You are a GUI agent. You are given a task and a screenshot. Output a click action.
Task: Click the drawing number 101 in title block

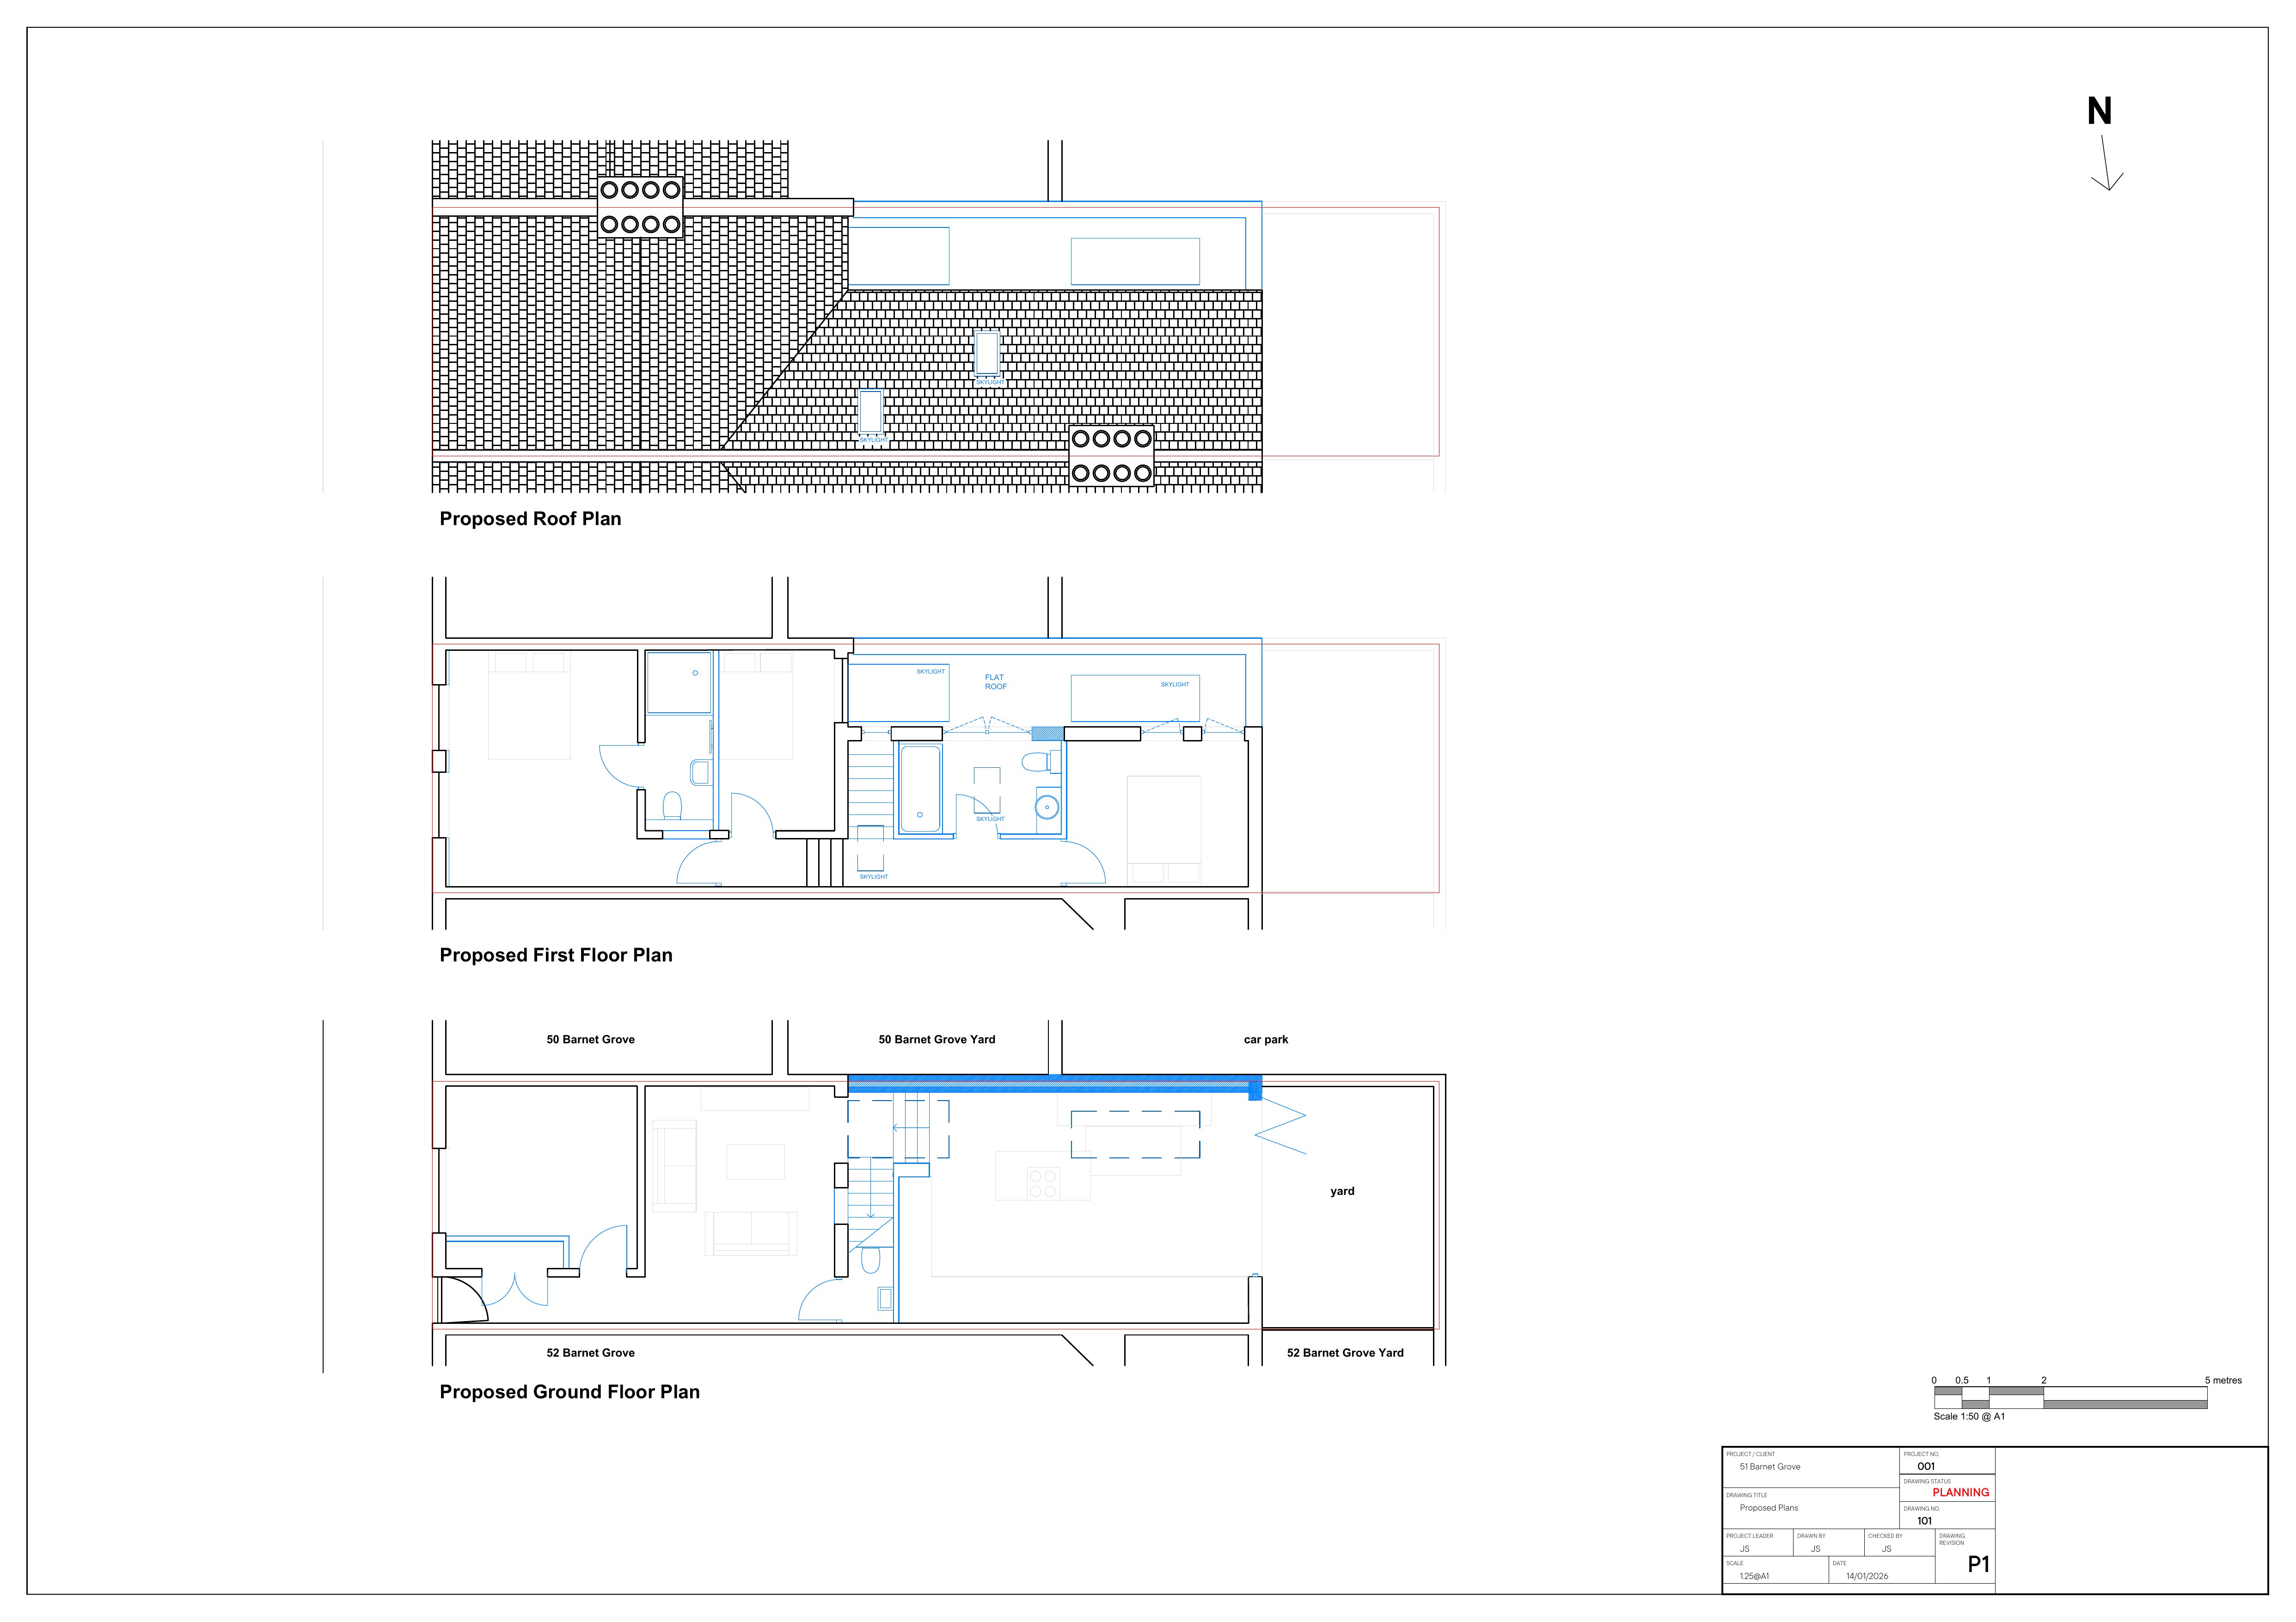pos(1925,1521)
